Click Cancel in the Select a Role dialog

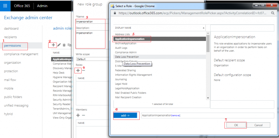click(x=258, y=125)
